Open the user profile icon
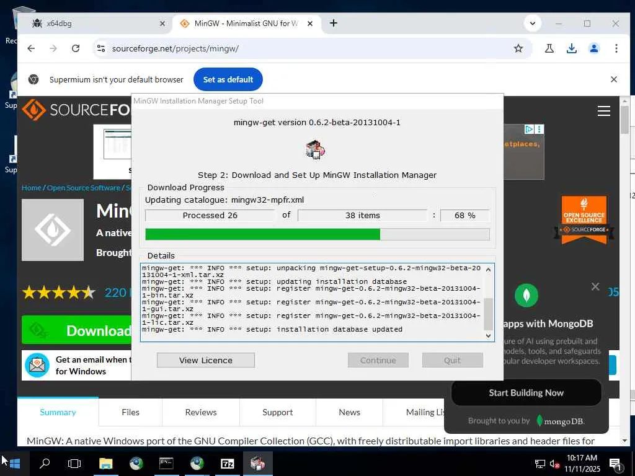 pos(593,48)
